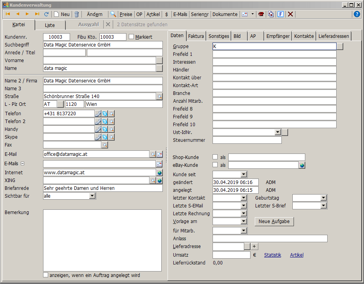Open dropdown arrow next to card toolbar icon
Viewport: 364px width, 284px height.
coord(252,14)
